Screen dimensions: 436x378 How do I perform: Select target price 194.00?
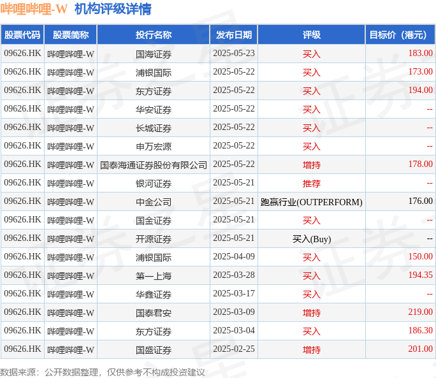coord(421,90)
